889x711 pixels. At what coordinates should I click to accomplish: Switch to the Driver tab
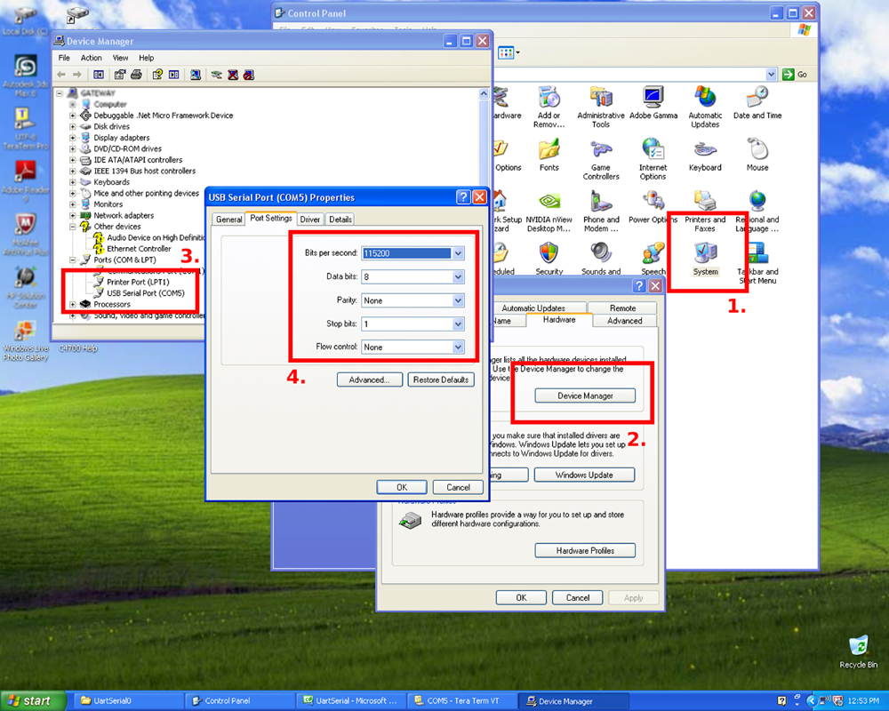(x=310, y=220)
